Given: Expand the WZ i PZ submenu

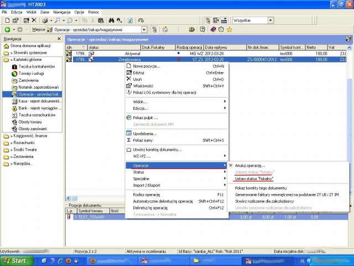Looking at the screenshot, I should [176, 156].
